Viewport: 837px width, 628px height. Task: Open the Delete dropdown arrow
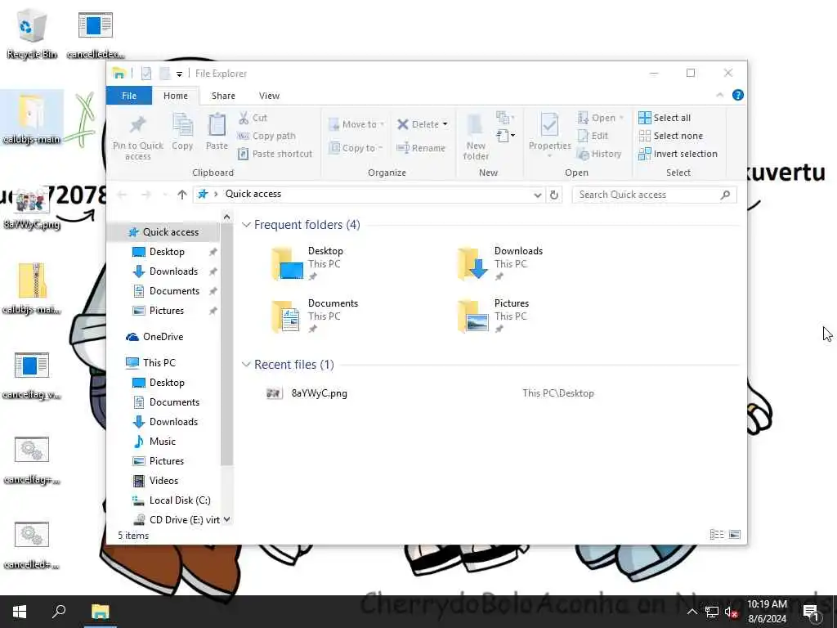[445, 124]
